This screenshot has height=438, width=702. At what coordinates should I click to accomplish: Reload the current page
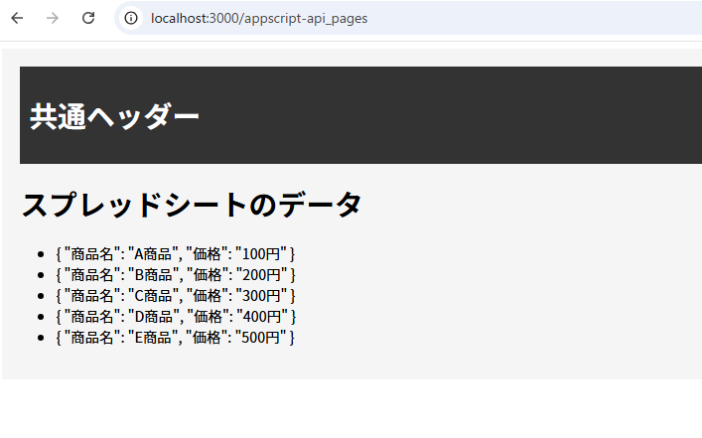point(88,18)
